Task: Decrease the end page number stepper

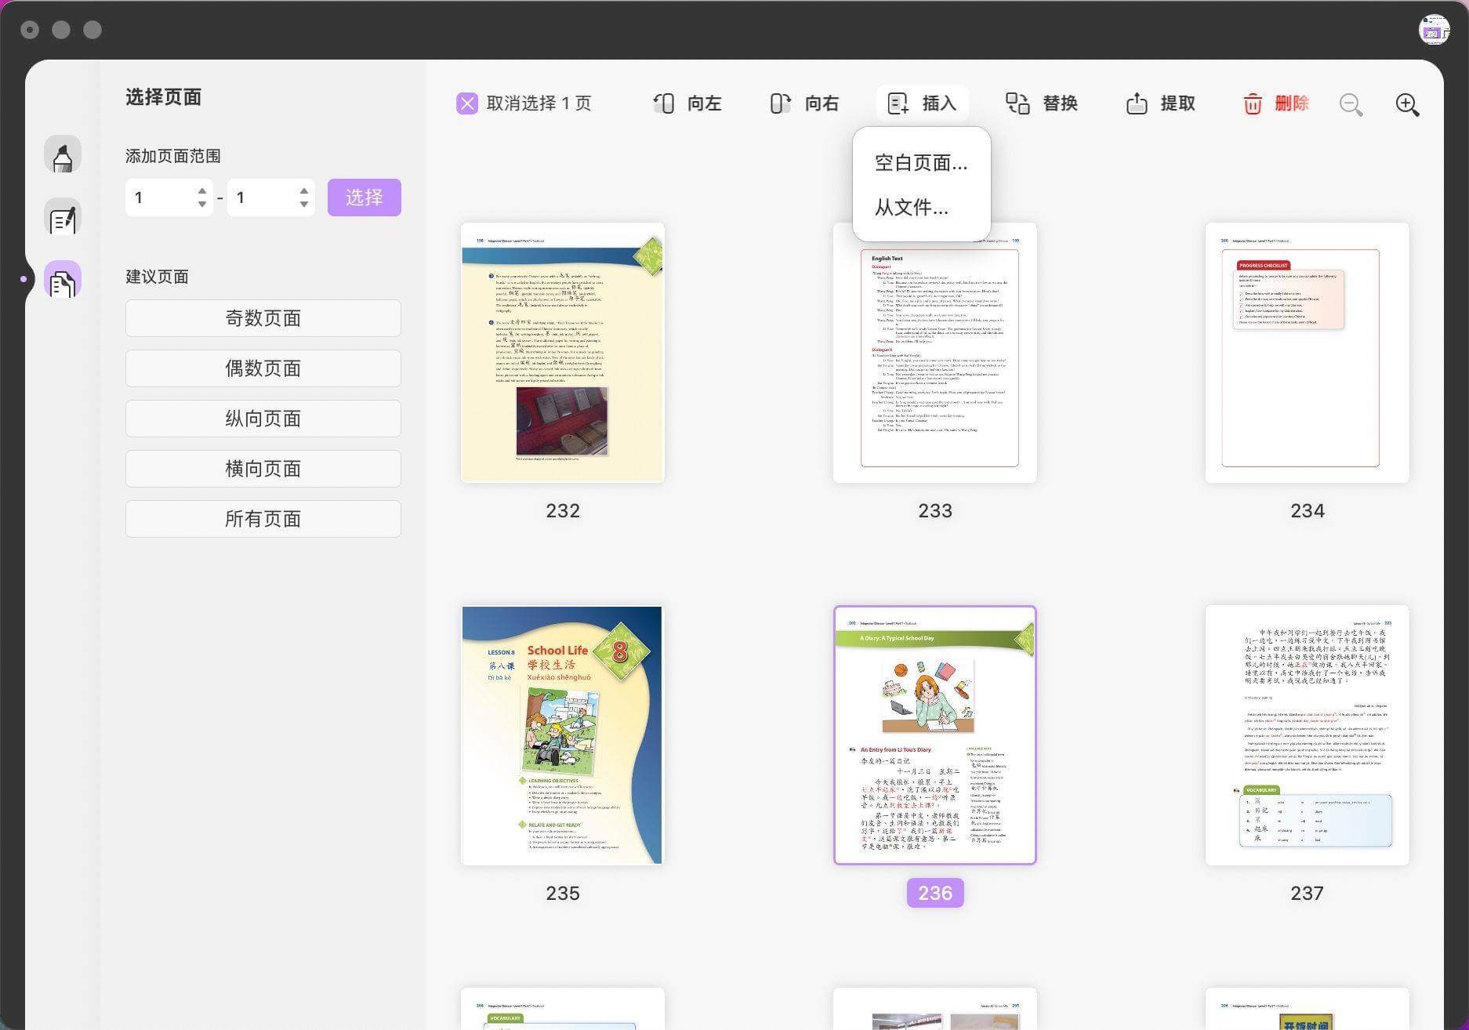Action: pos(304,205)
